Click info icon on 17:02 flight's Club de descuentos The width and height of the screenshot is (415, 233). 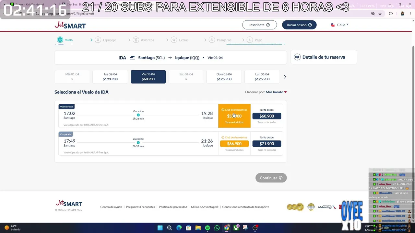(x=223, y=110)
